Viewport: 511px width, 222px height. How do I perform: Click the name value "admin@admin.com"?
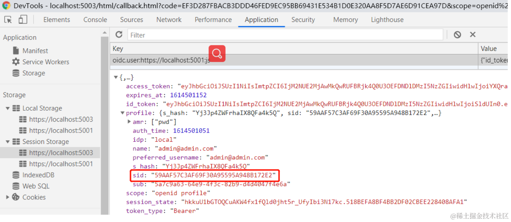(x=186, y=149)
